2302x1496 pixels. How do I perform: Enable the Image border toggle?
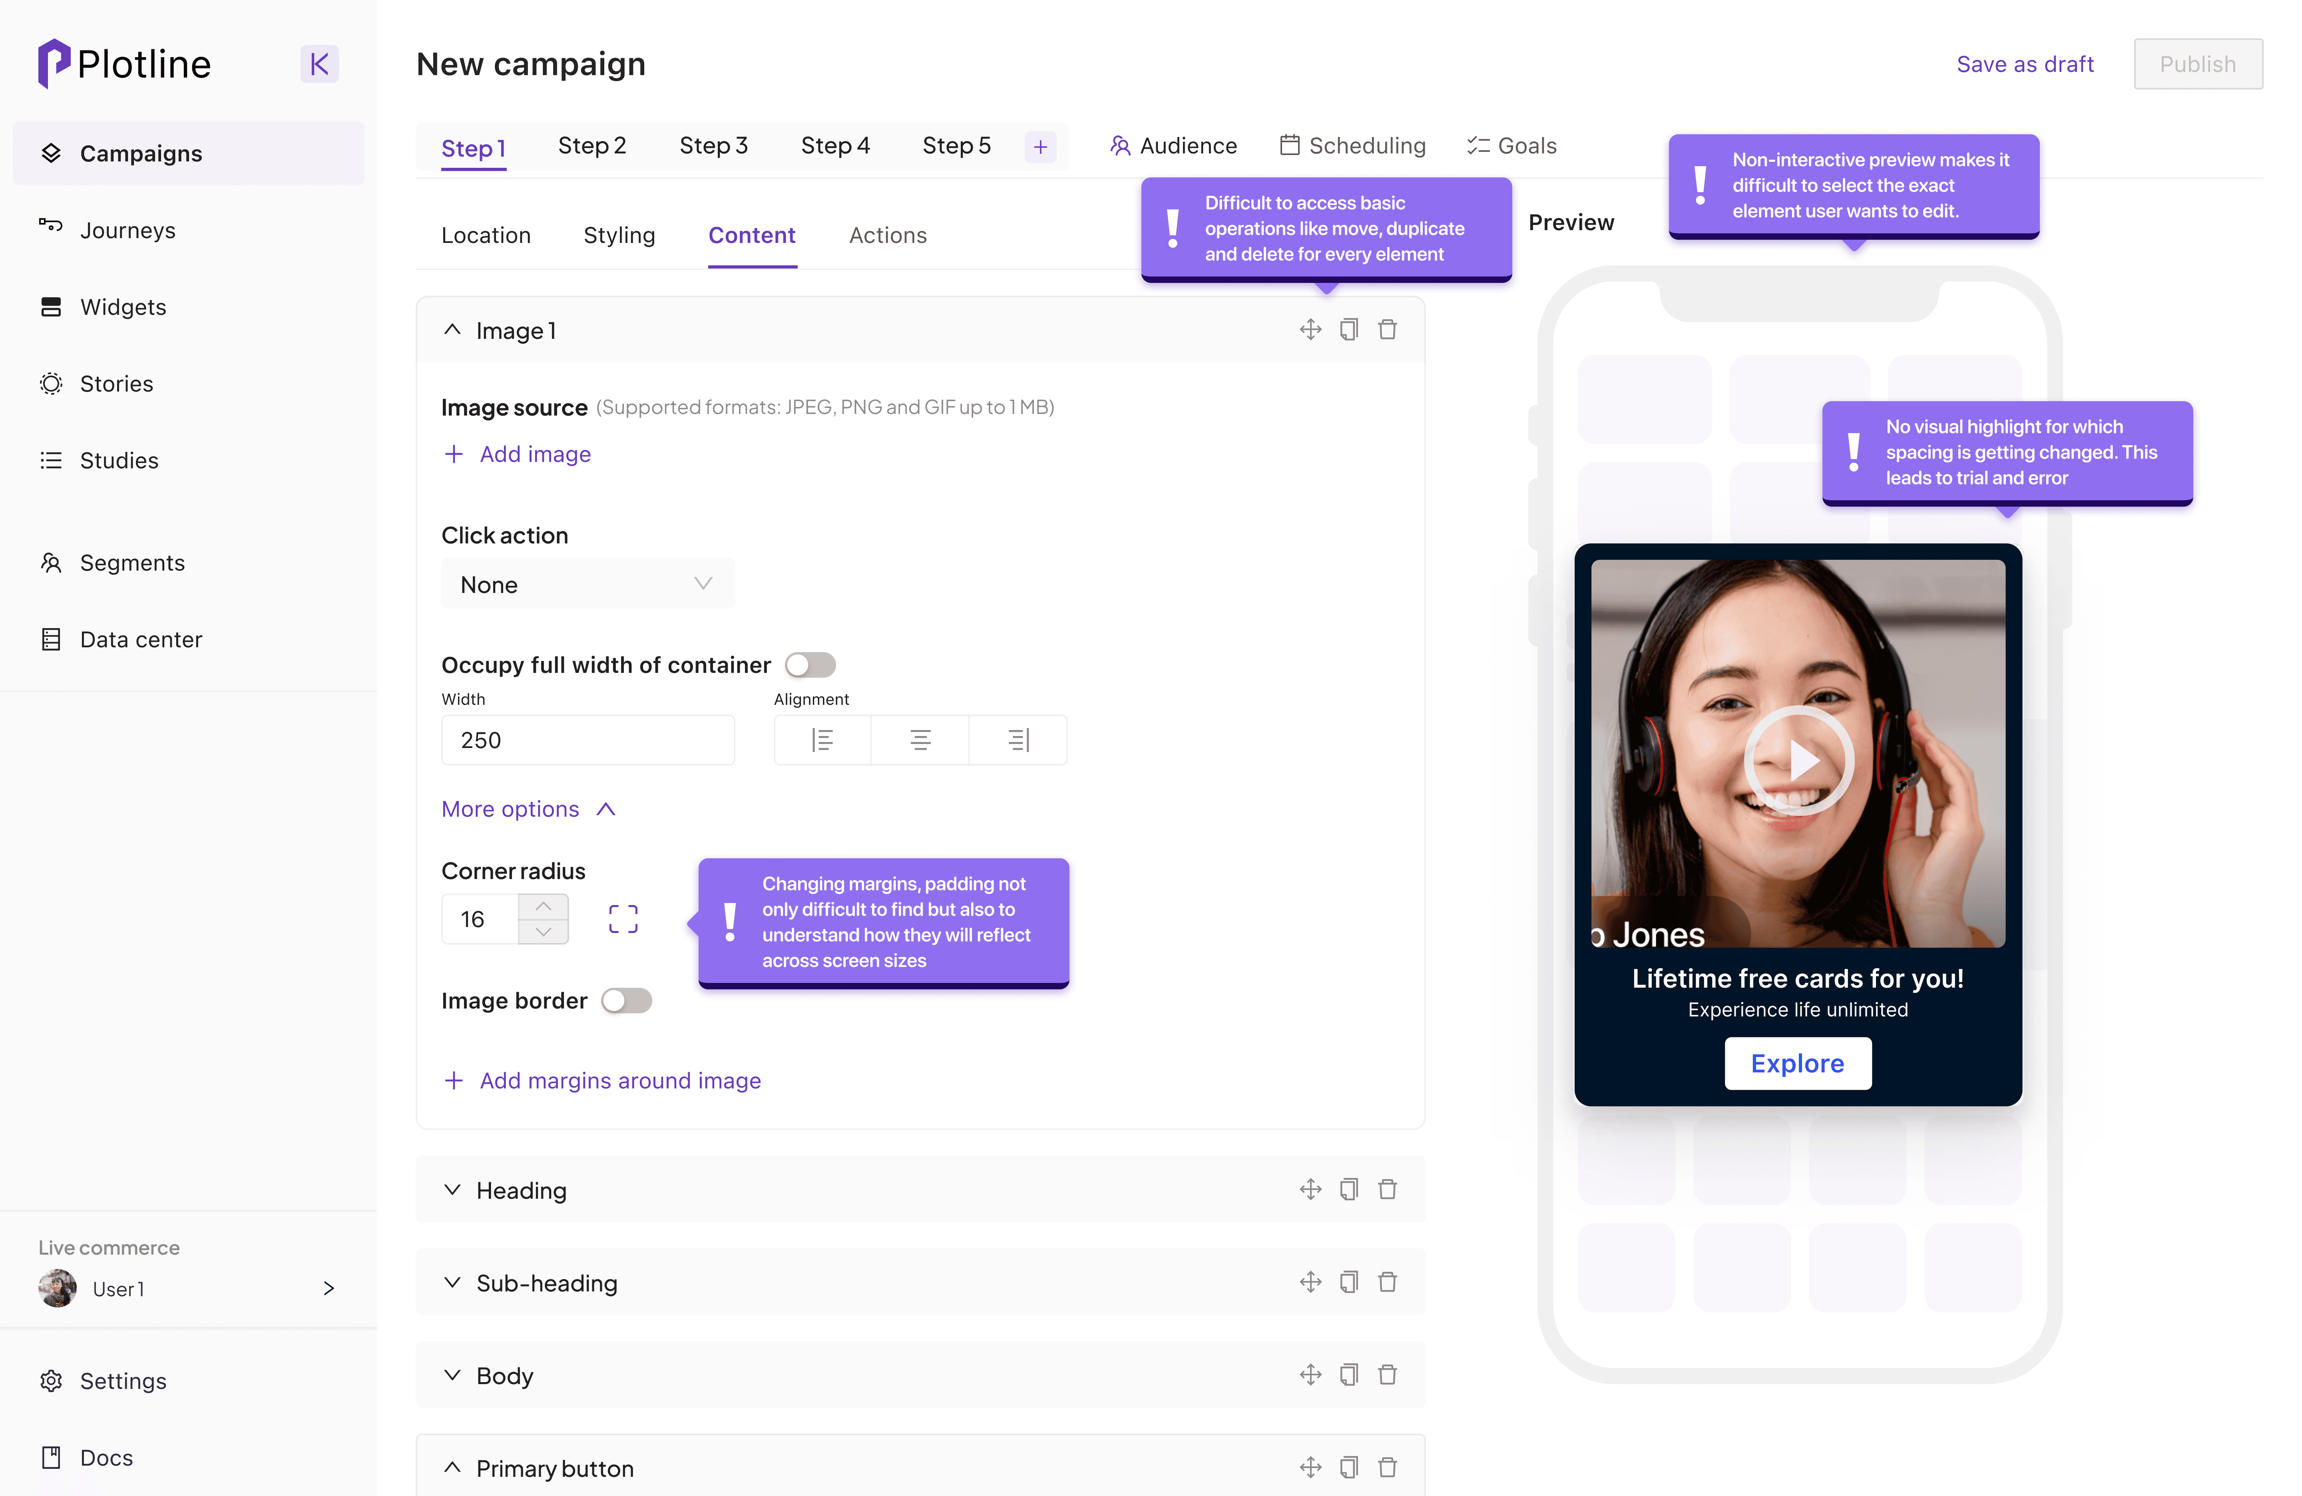tap(626, 1001)
